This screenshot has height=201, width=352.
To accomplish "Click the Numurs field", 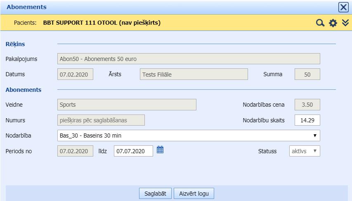I will [x=101, y=120].
